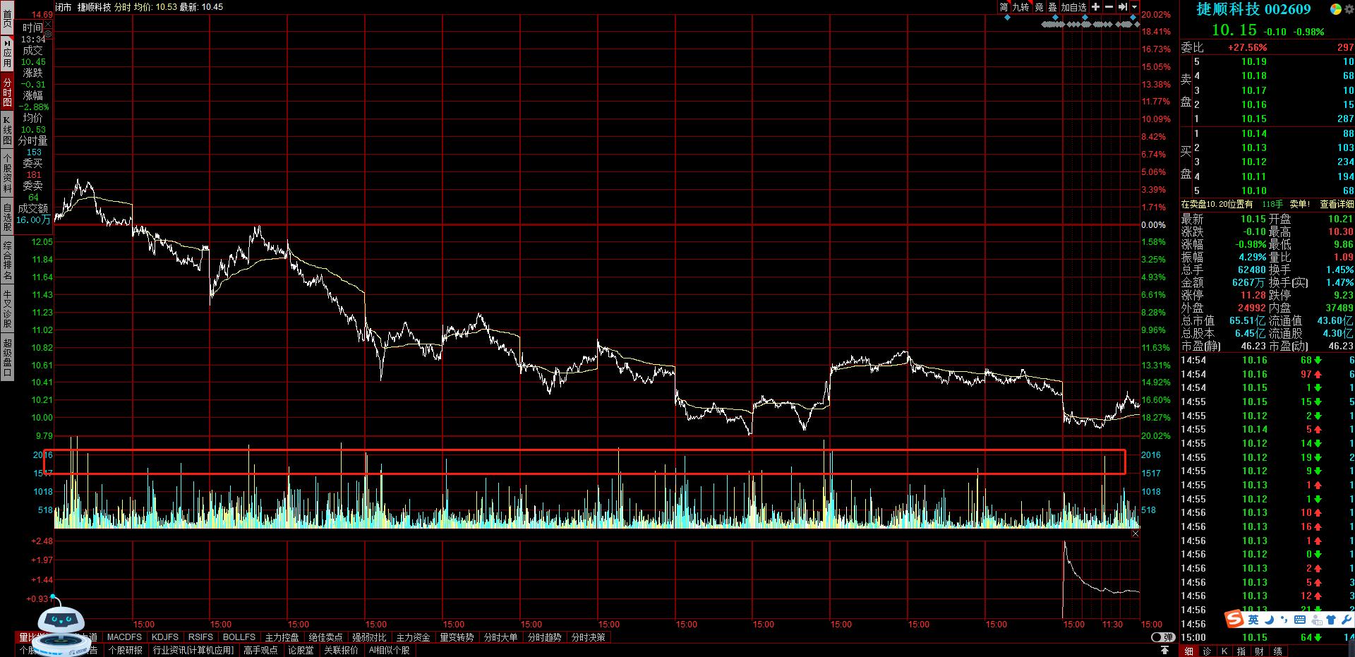
Task: Open the AI相似个股 info tab
Action: click(389, 650)
